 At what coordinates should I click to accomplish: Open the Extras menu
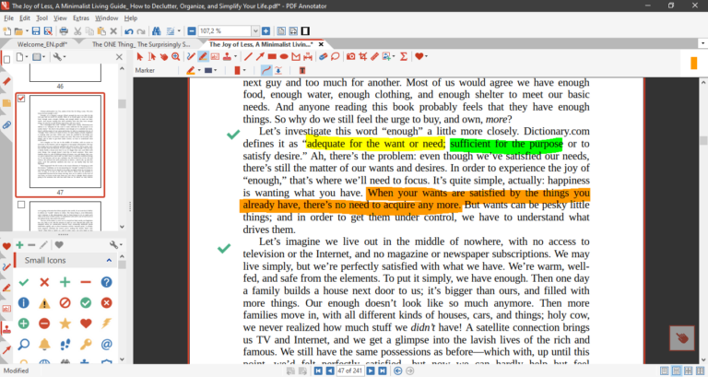[x=82, y=18]
